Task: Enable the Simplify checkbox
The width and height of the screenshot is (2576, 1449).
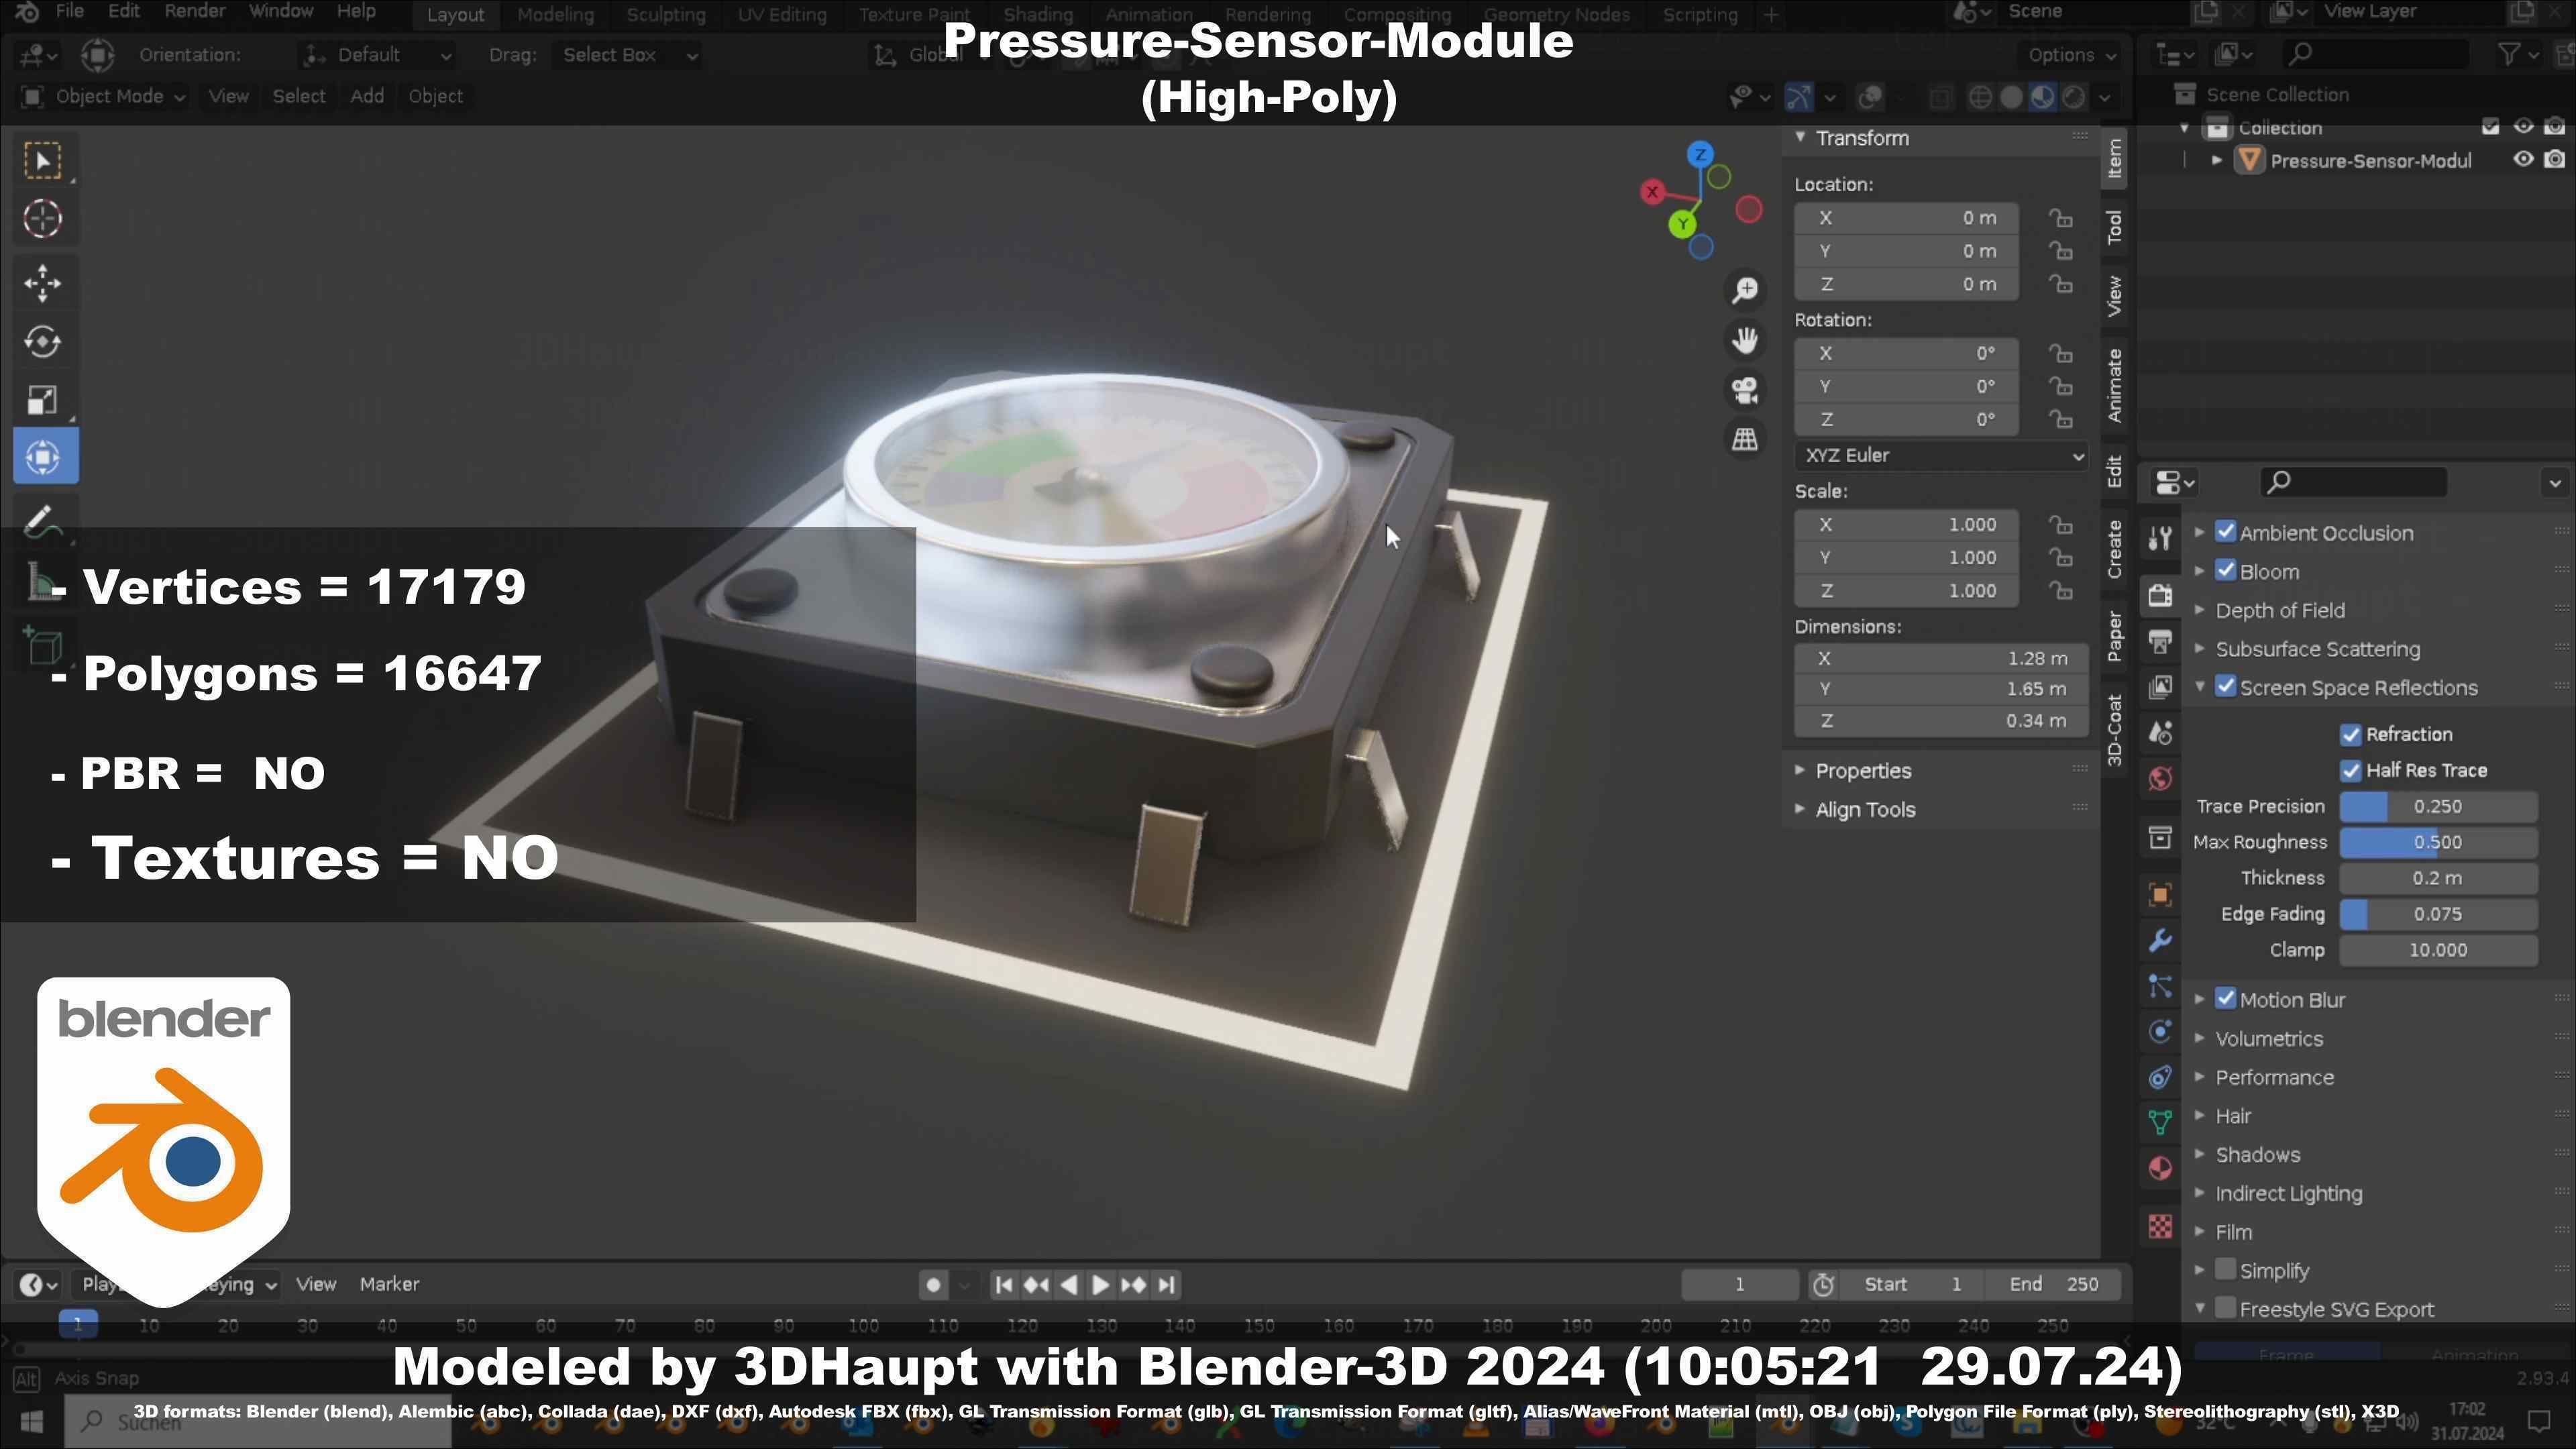Action: pyautogui.click(x=2225, y=1270)
